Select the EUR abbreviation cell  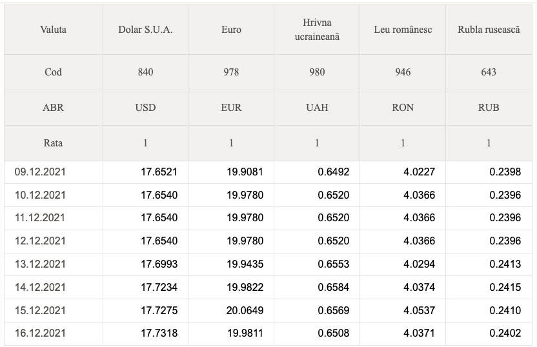[231, 108]
